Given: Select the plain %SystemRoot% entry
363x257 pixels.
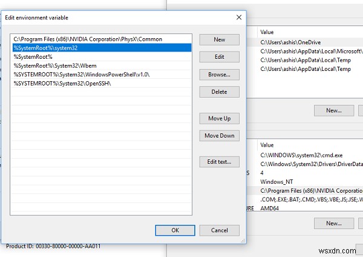Looking at the screenshot, I should 101,56.
